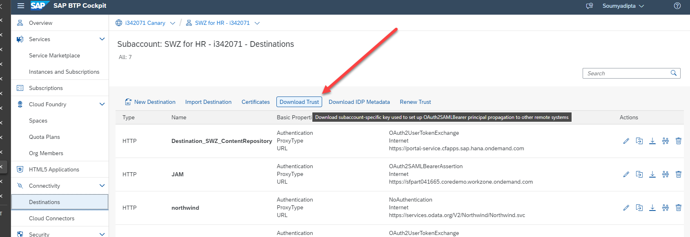Viewport: 690px width, 237px height.
Task: Click Download IDP Metadata
Action: click(359, 102)
